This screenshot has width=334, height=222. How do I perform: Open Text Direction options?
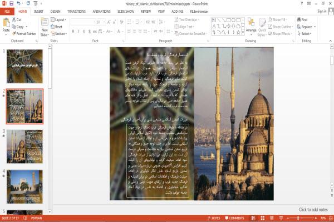point(186,19)
